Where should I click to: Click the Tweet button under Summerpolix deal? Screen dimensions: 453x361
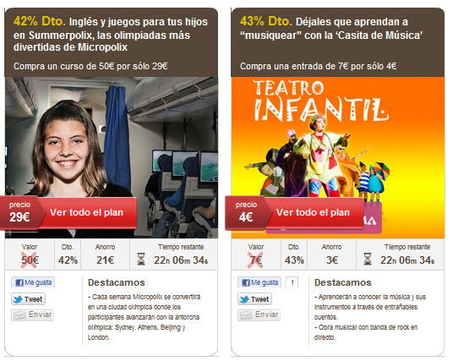29,299
